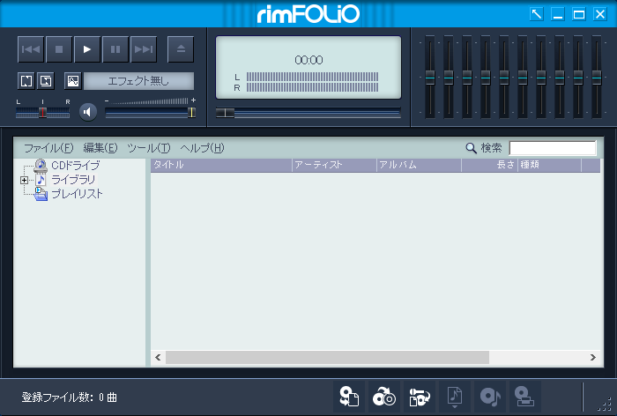Focus the 検索 search input field
The width and height of the screenshot is (617, 416).
point(553,148)
